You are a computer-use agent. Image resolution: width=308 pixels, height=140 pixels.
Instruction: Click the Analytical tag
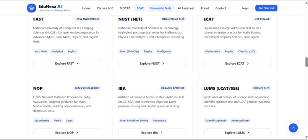(57, 51)
